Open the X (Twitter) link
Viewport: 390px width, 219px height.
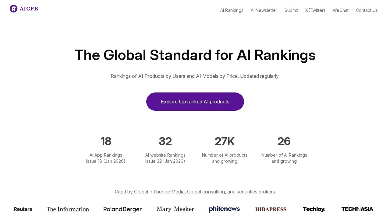tap(315, 10)
